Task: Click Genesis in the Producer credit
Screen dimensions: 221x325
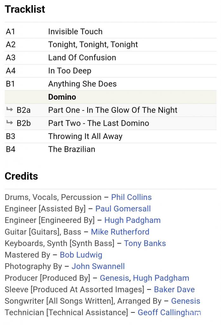Action: (114, 278)
